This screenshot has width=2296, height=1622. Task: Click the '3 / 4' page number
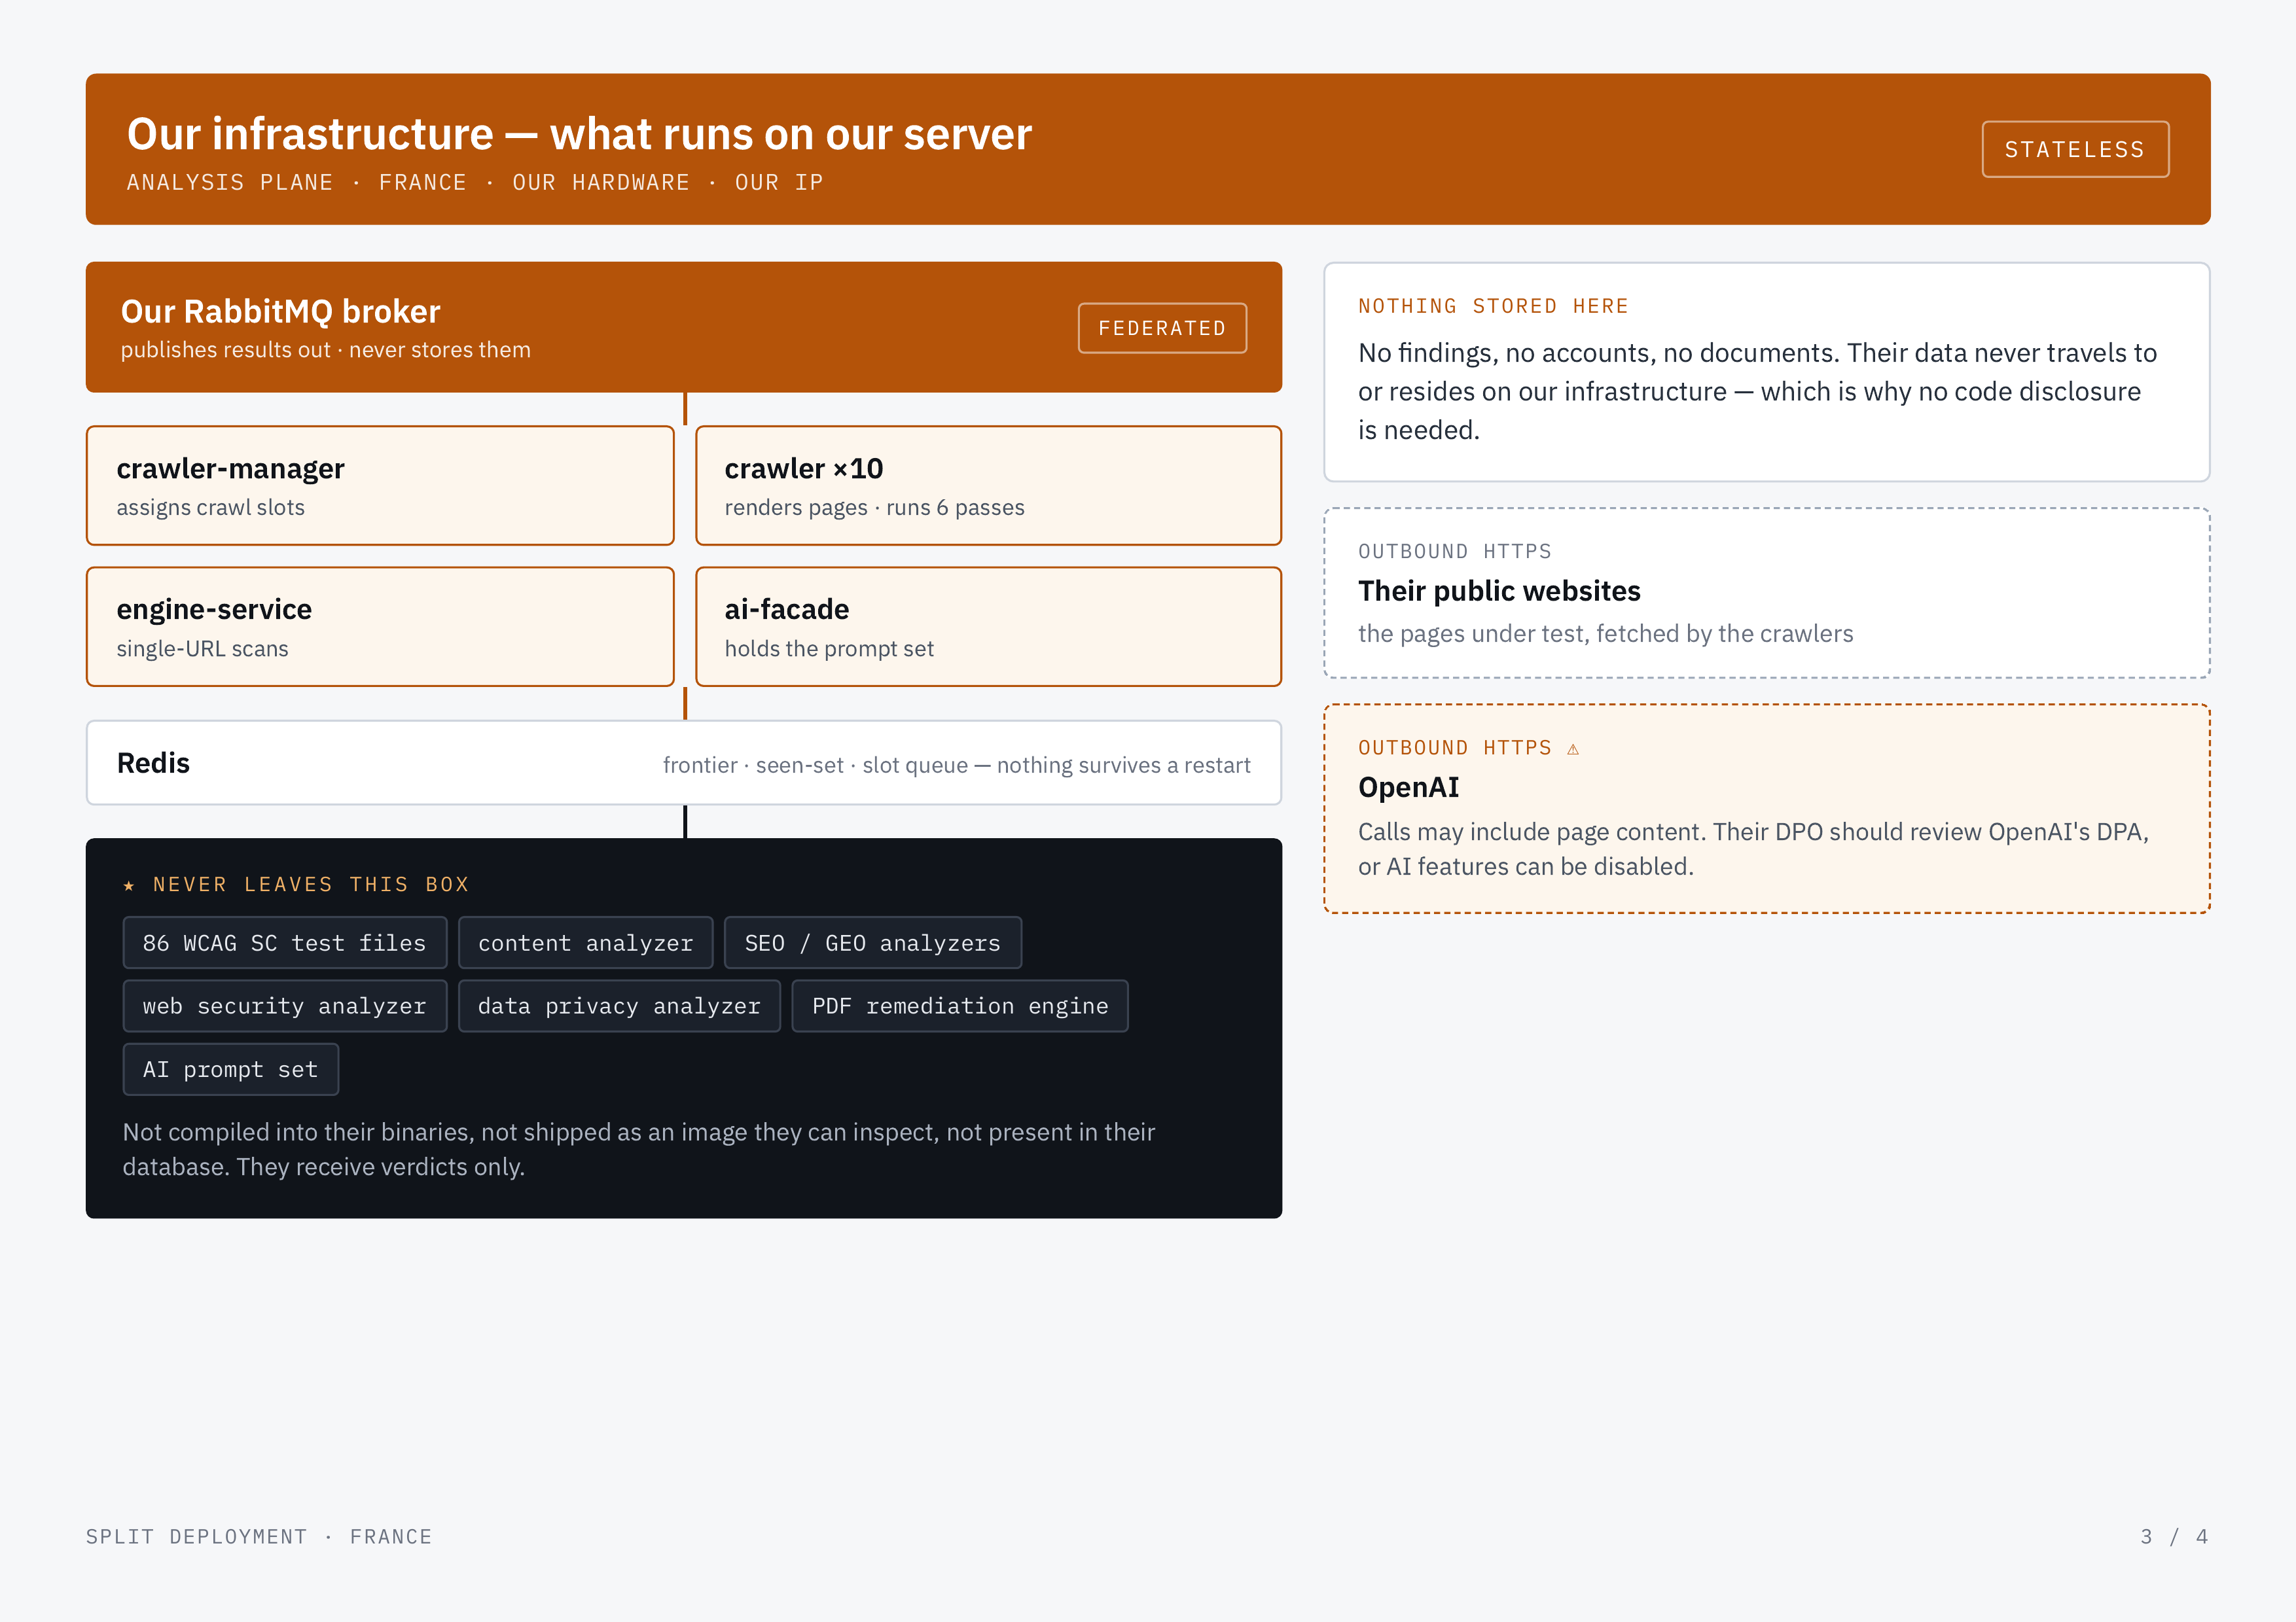click(2175, 1537)
